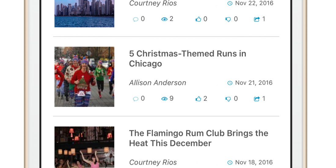Click comment icon on Christmas-Themed Runs article
The image size is (336, 168).
(136, 99)
